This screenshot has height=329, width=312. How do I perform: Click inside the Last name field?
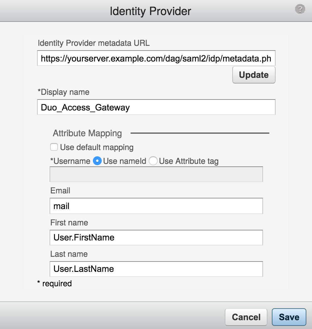point(156,269)
